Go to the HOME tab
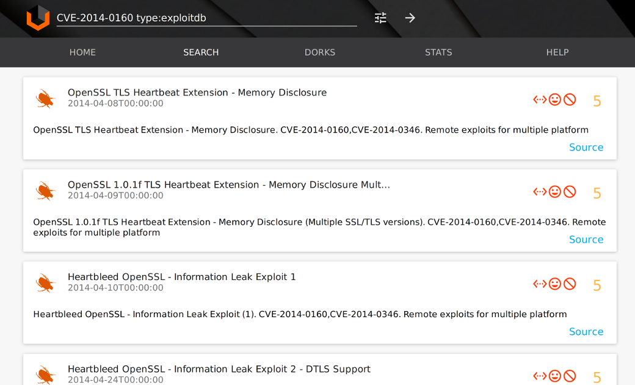The height and width of the screenshot is (385, 635). 82,53
